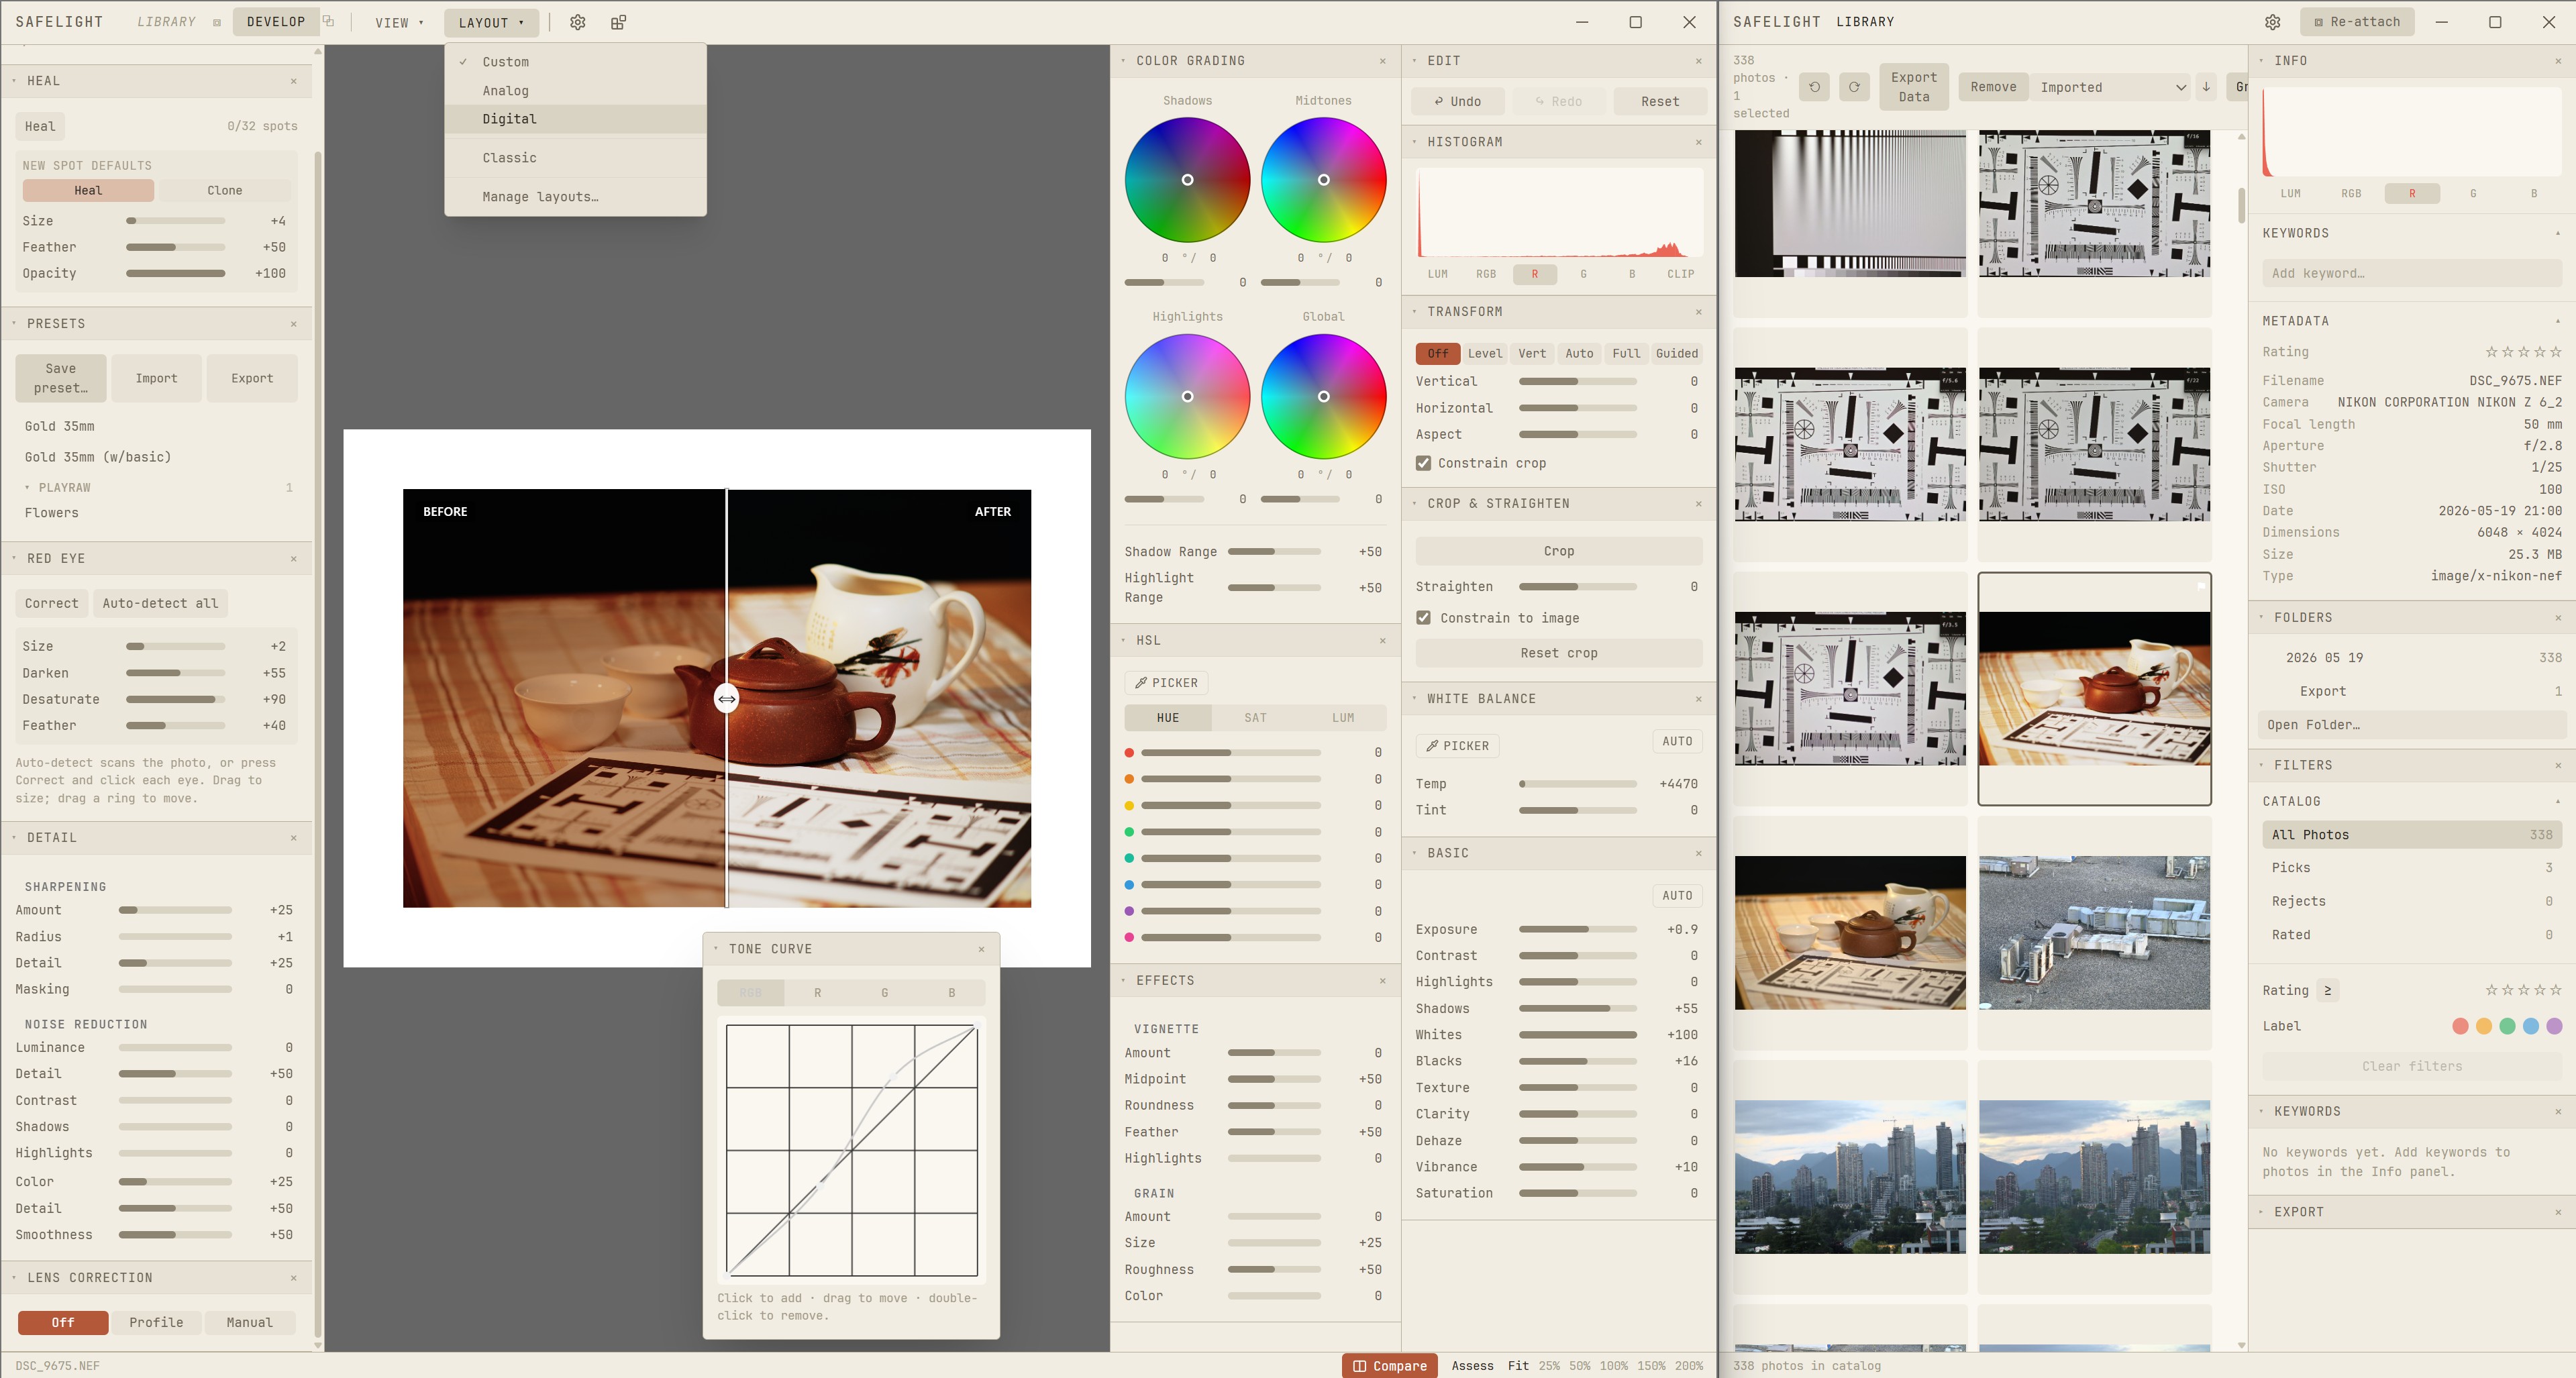Click the Reset crop button
2576x1378 pixels.
[x=1558, y=653]
